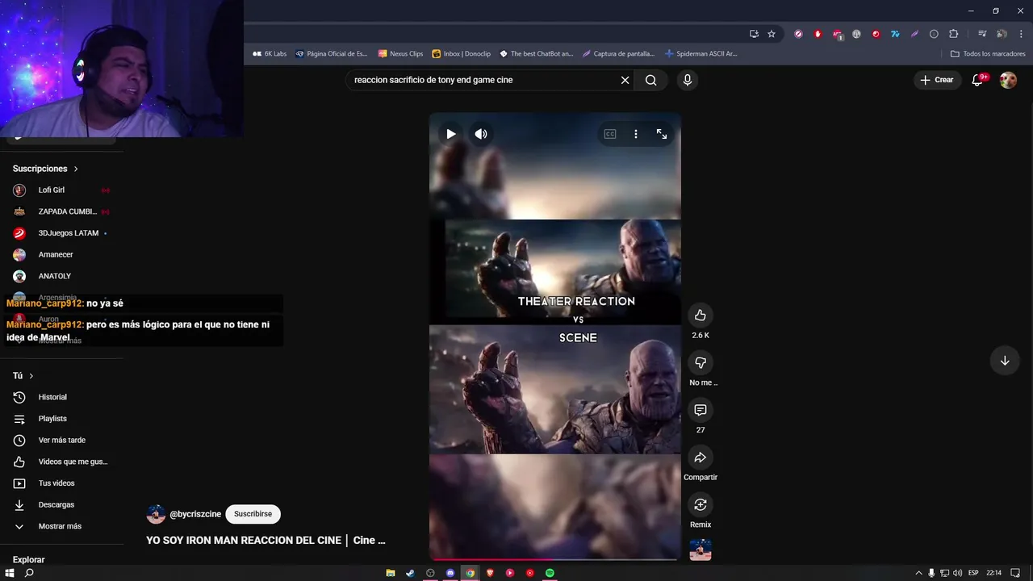This screenshot has width=1033, height=581.
Task: Open the Spiderman ASCII Ar... bookmark
Action: [701, 54]
